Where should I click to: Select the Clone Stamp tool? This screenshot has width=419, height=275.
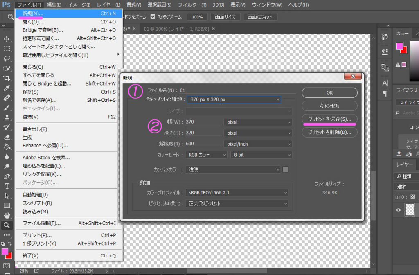[x=7, y=117]
